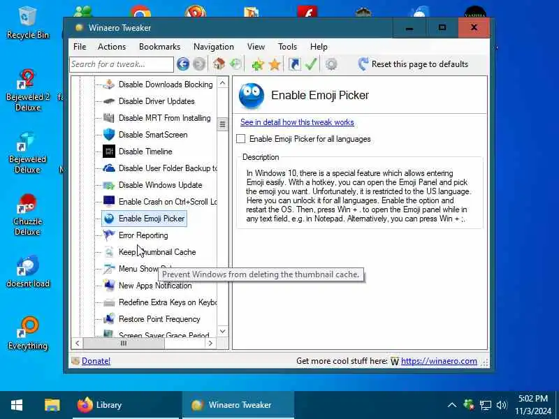Go to Home page icon in toolbar
Viewport: 559px width, 419px height.
click(219, 64)
